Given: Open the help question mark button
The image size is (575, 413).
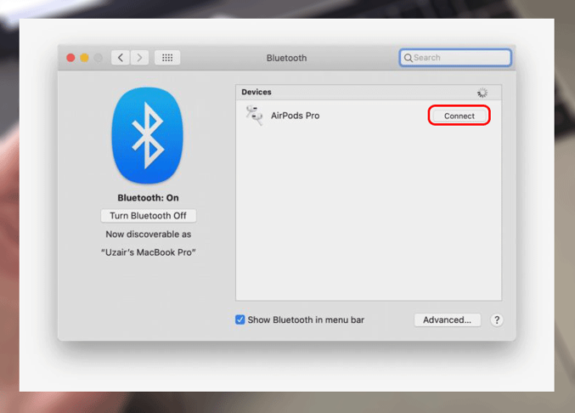Looking at the screenshot, I should (497, 320).
